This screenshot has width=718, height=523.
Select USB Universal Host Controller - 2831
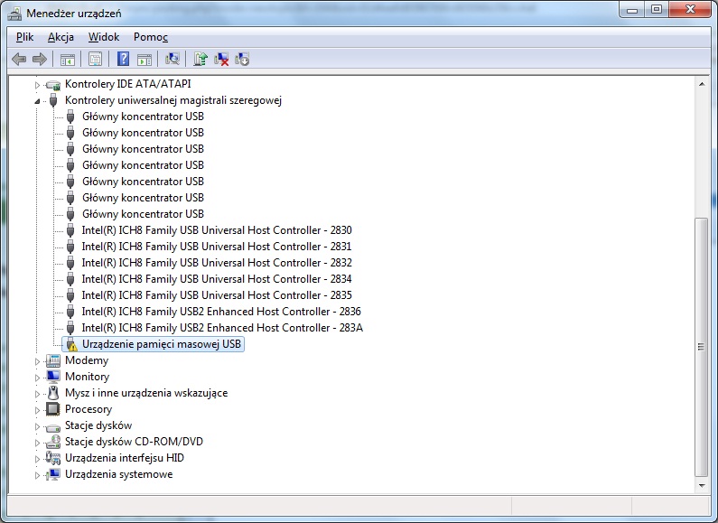click(217, 247)
